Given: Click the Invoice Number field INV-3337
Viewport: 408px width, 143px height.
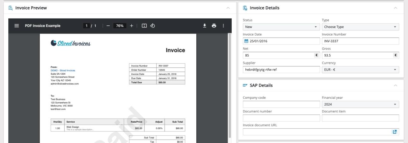Looking at the screenshot, I should pos(361,41).
